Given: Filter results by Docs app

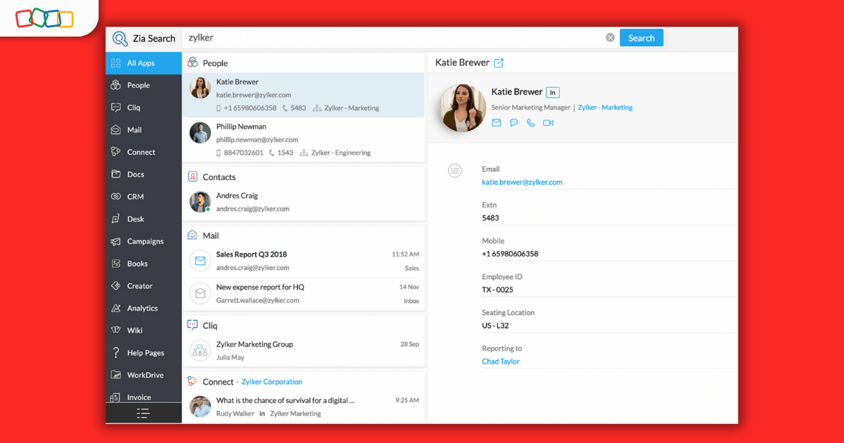Looking at the screenshot, I should coord(143,174).
